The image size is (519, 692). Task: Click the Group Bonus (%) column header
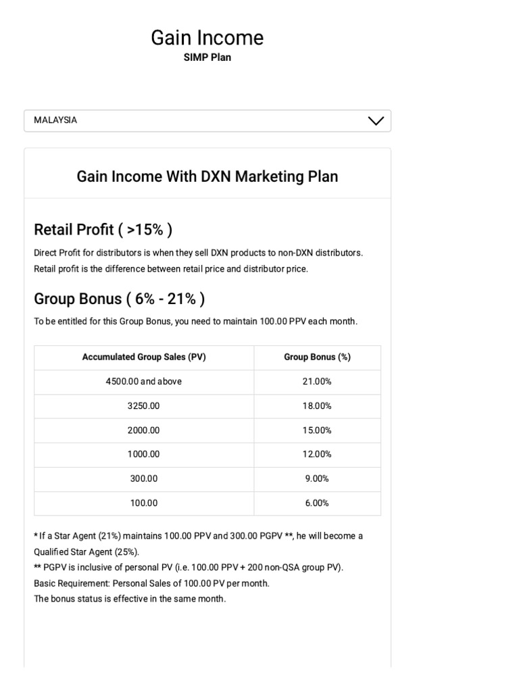pos(317,357)
